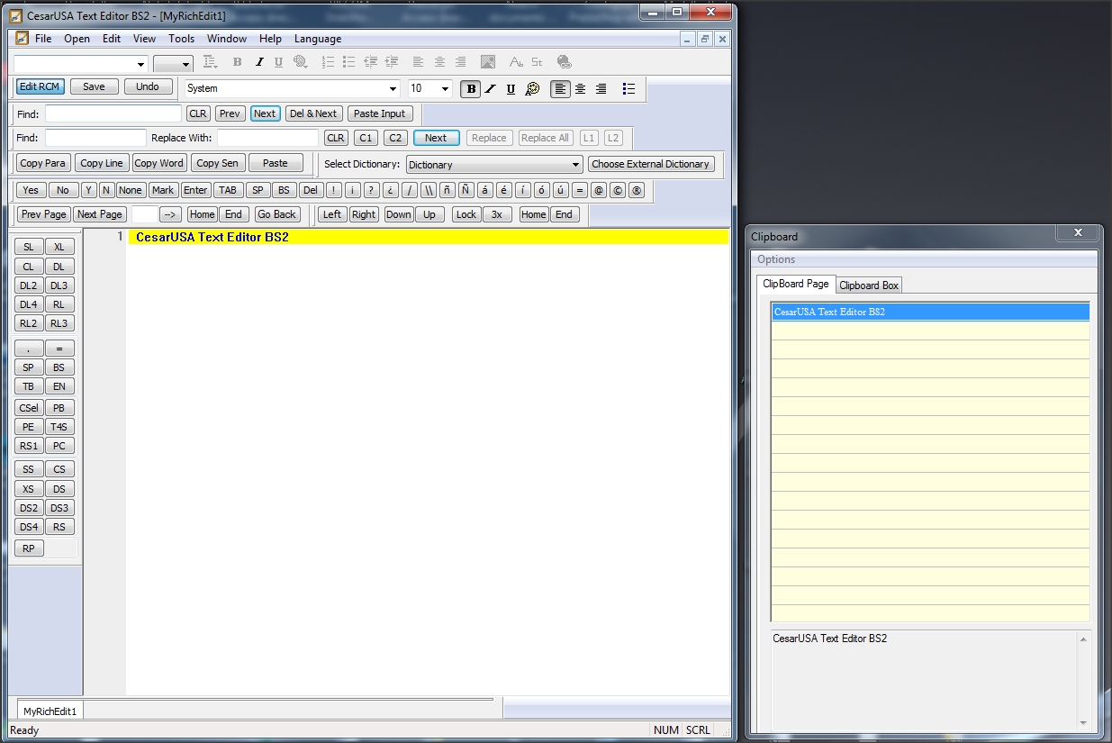This screenshot has width=1112, height=743.
Task: Toggle the Bold formatting button
Action: (x=471, y=88)
